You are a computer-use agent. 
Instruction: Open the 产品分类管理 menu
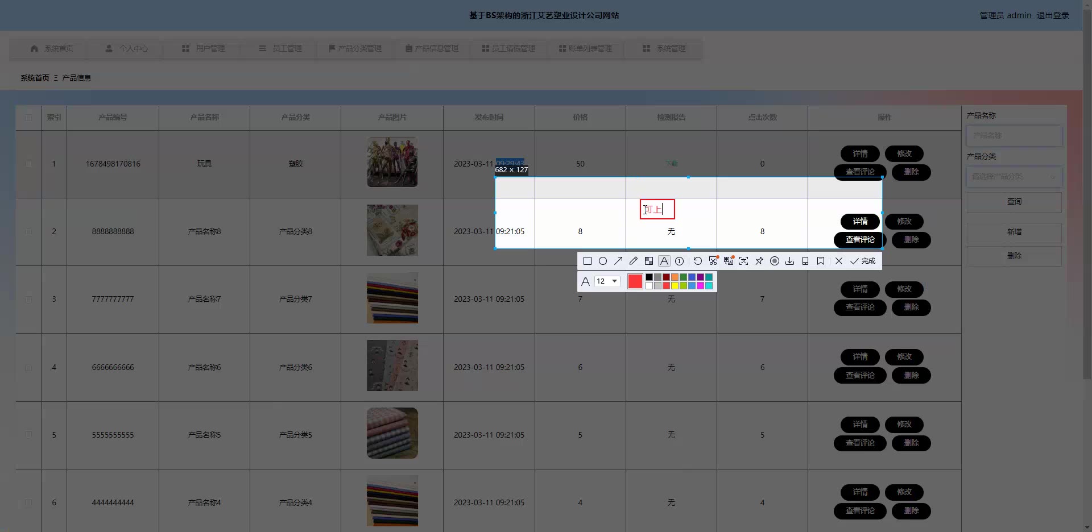tap(355, 48)
